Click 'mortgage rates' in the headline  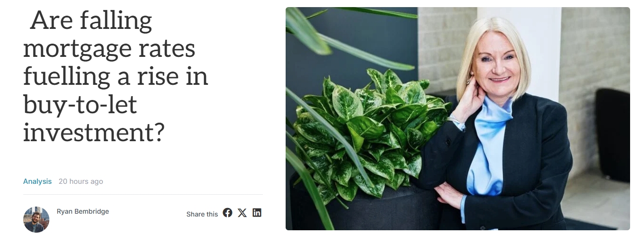click(109, 48)
